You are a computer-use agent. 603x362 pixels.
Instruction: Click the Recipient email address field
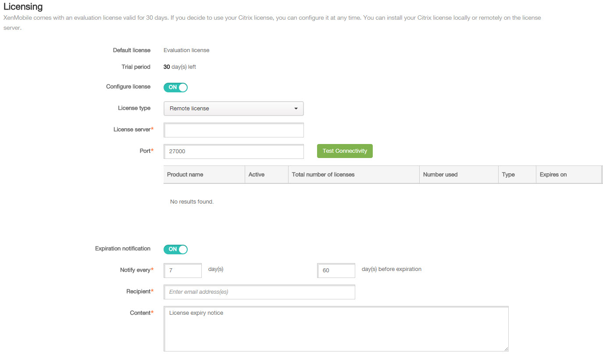click(x=259, y=292)
